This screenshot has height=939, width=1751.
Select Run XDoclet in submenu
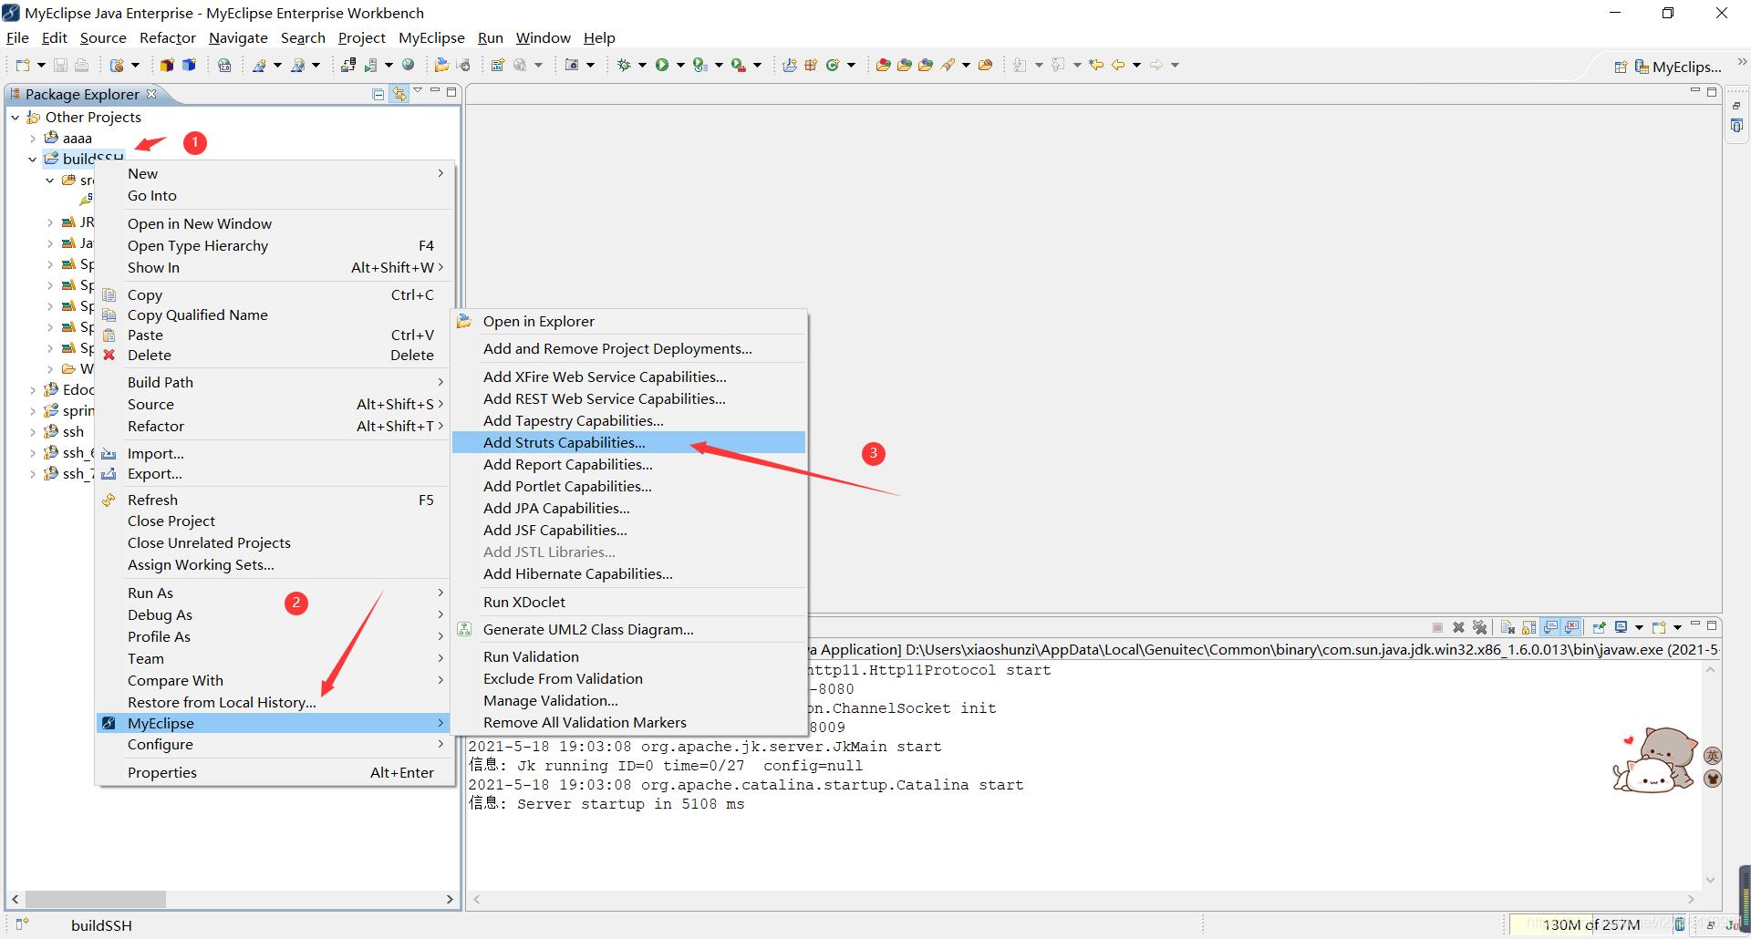(x=628, y=602)
